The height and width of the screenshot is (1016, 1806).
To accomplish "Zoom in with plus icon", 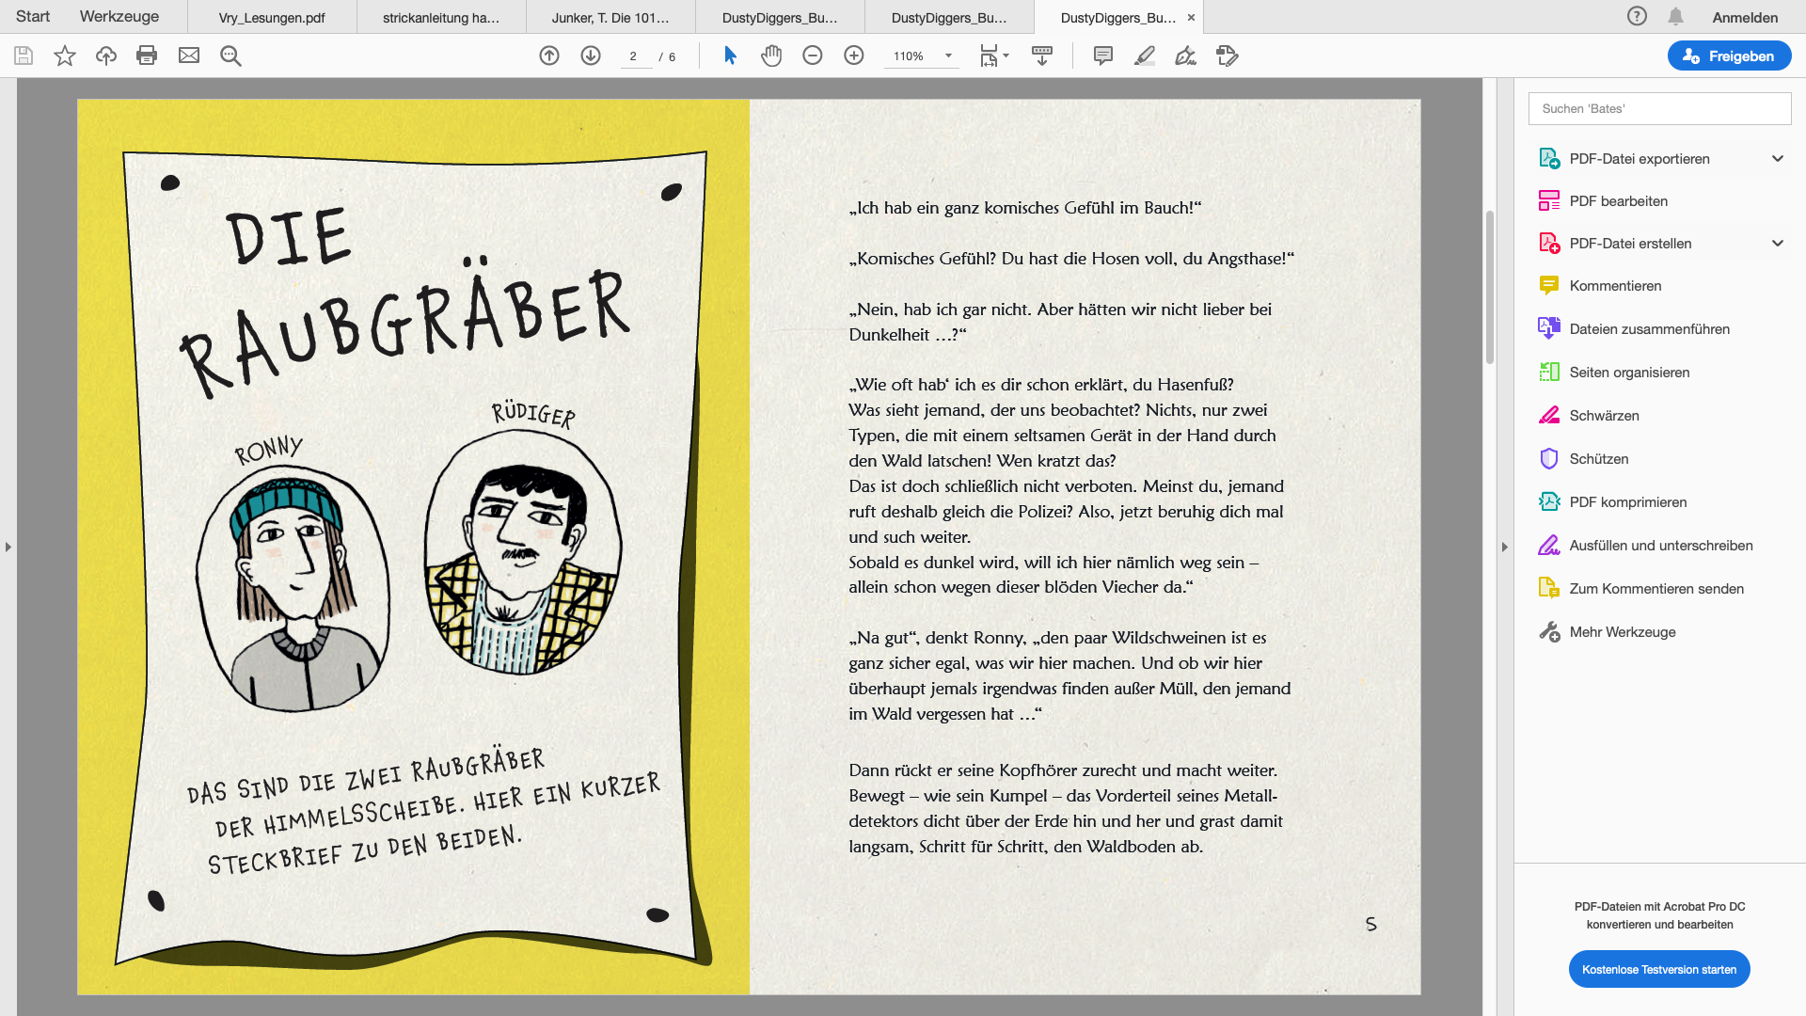I will pyautogui.click(x=854, y=56).
